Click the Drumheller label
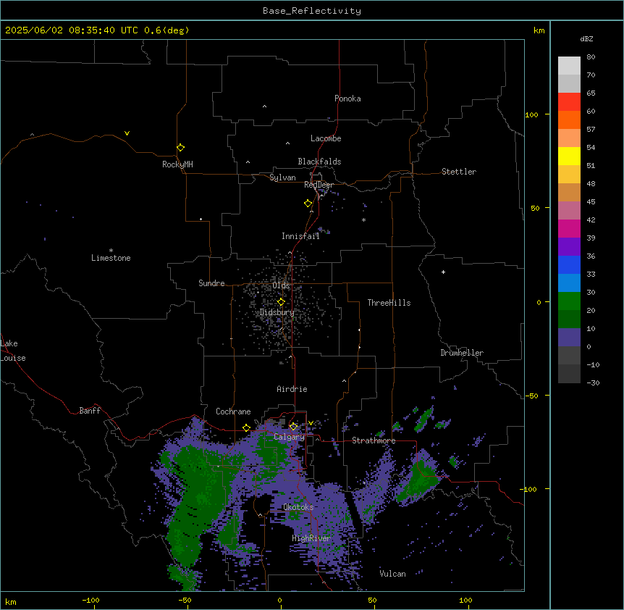This screenshot has width=624, height=610. tap(462, 353)
